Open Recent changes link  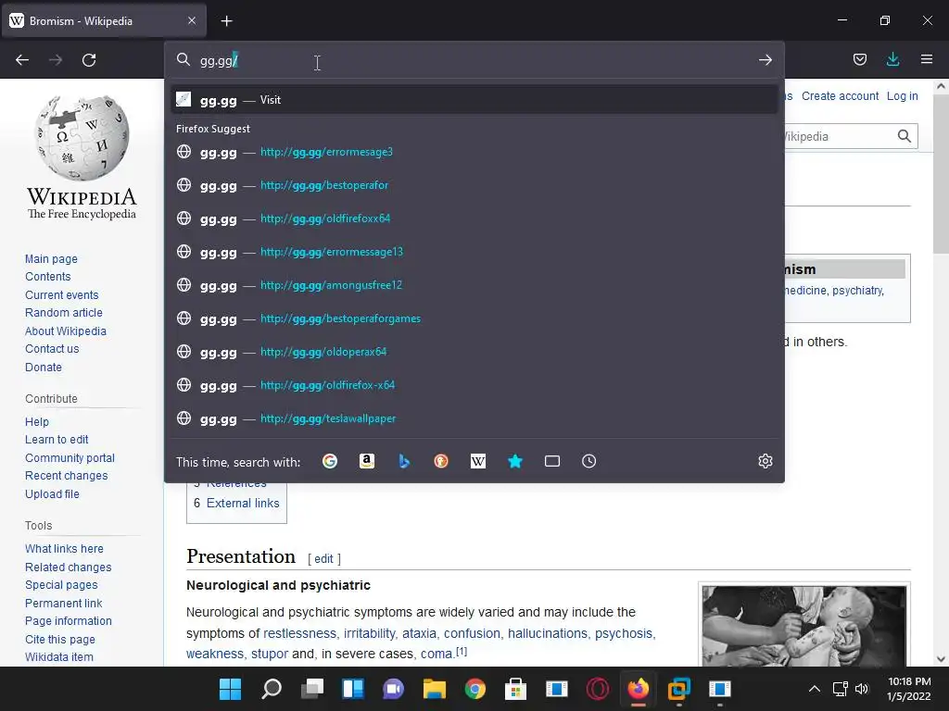click(x=67, y=476)
